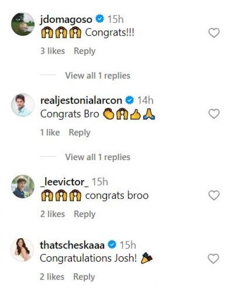Show 2 likes on thatscheskaaa's comment
Image resolution: width=231 pixels, height=288 pixels.
(x=52, y=277)
